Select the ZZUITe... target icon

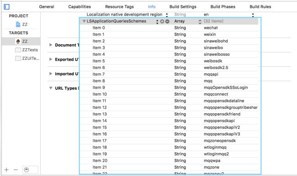click(x=18, y=58)
